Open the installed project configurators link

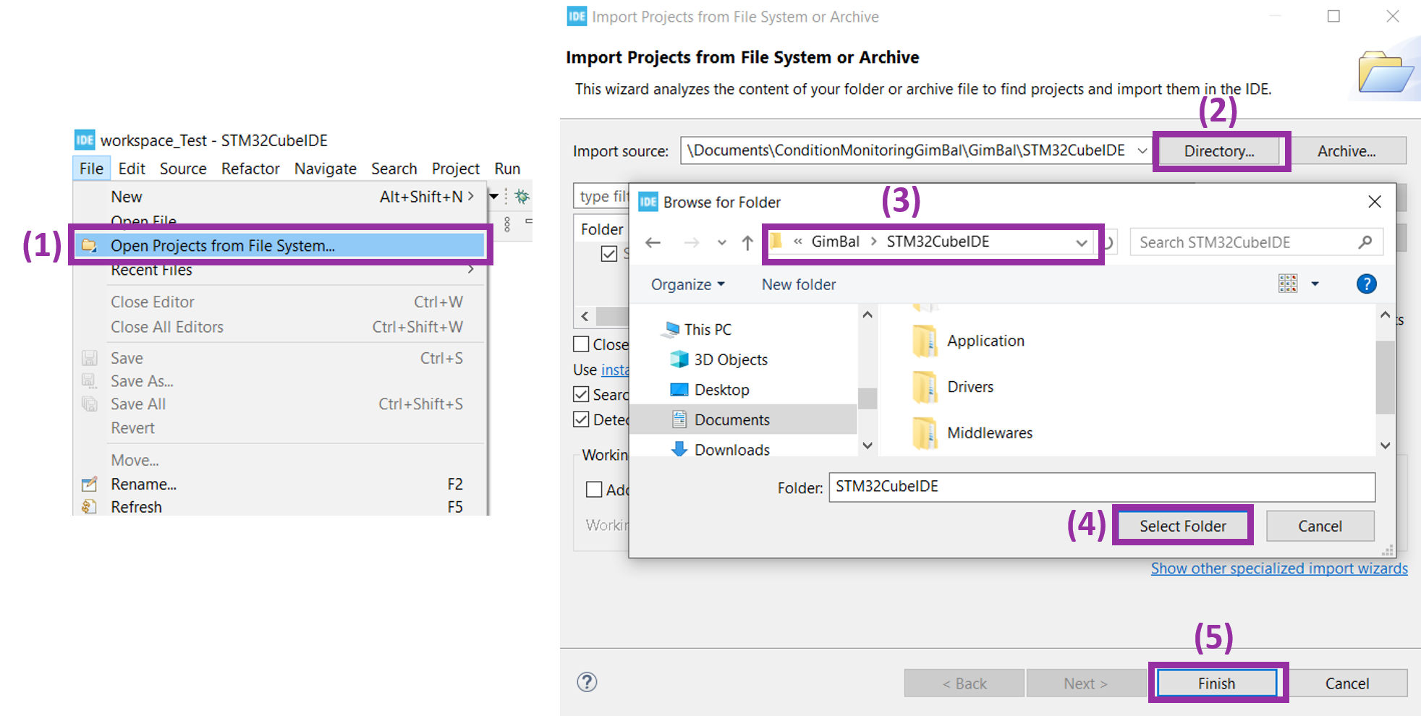(615, 370)
